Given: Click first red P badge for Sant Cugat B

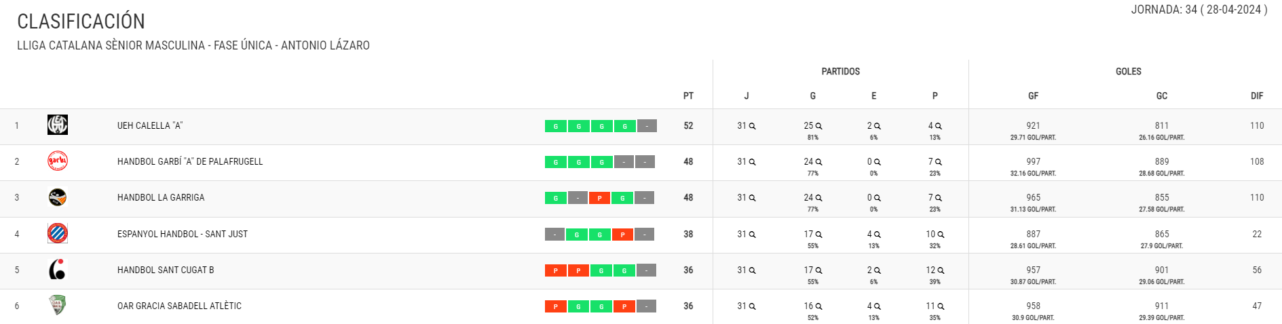Looking at the screenshot, I should [x=556, y=270].
